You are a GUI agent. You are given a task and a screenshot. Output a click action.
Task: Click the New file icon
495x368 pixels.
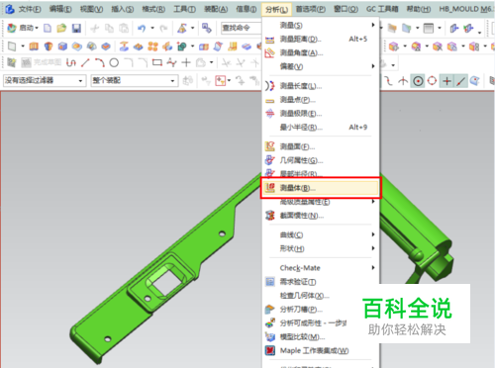click(x=48, y=29)
